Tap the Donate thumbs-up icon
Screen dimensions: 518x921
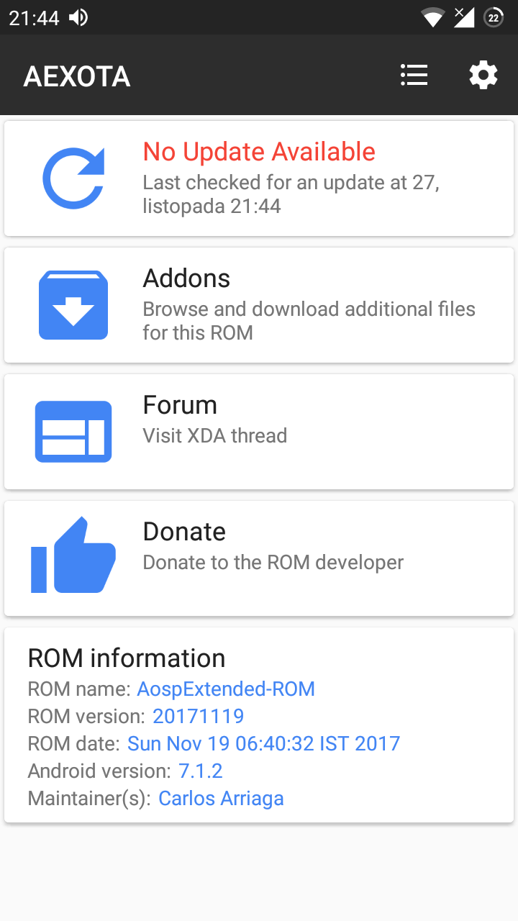73,556
